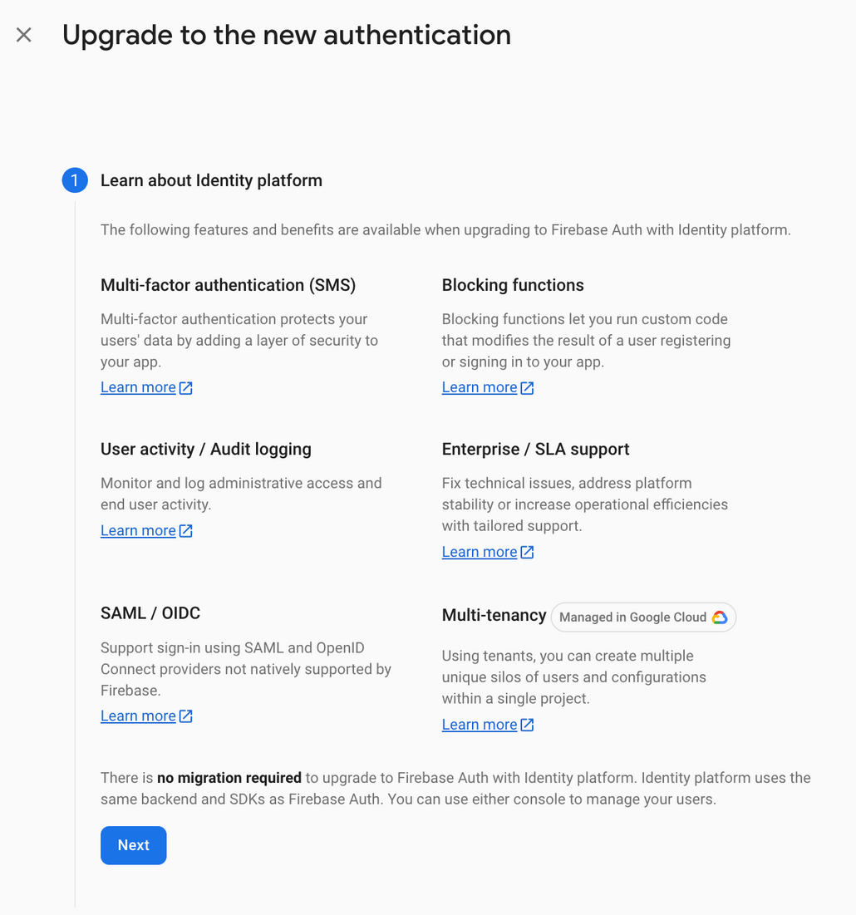The width and height of the screenshot is (856, 915).
Task: Click the external link icon for Multi-tenancy
Action: (x=526, y=724)
